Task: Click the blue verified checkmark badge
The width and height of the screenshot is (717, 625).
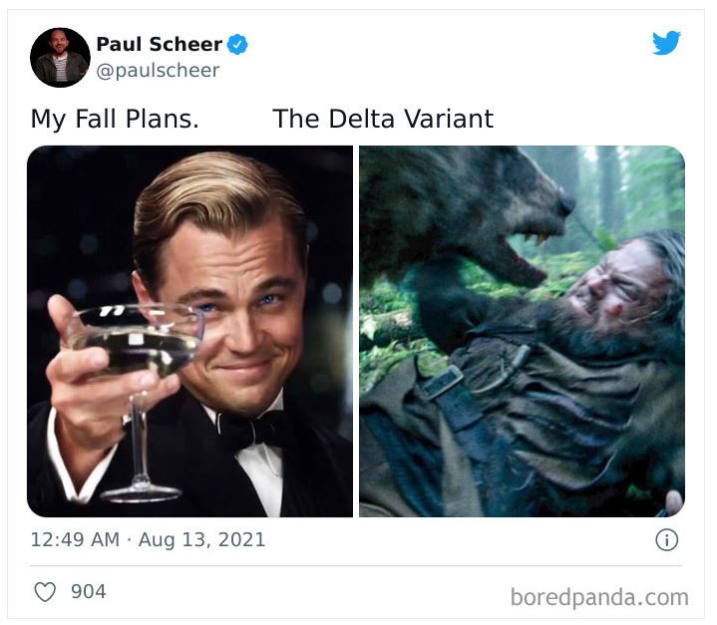Action: (237, 45)
